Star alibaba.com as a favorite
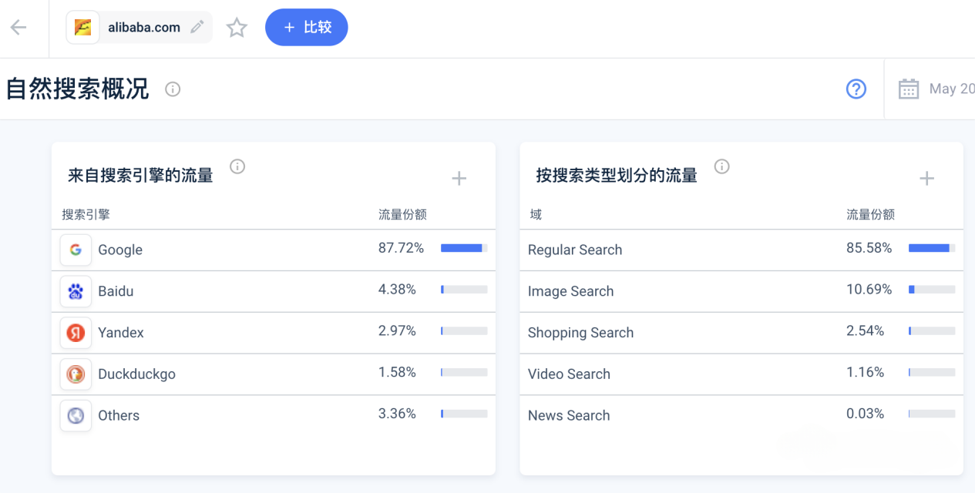Viewport: 975px width, 493px height. pos(237,28)
